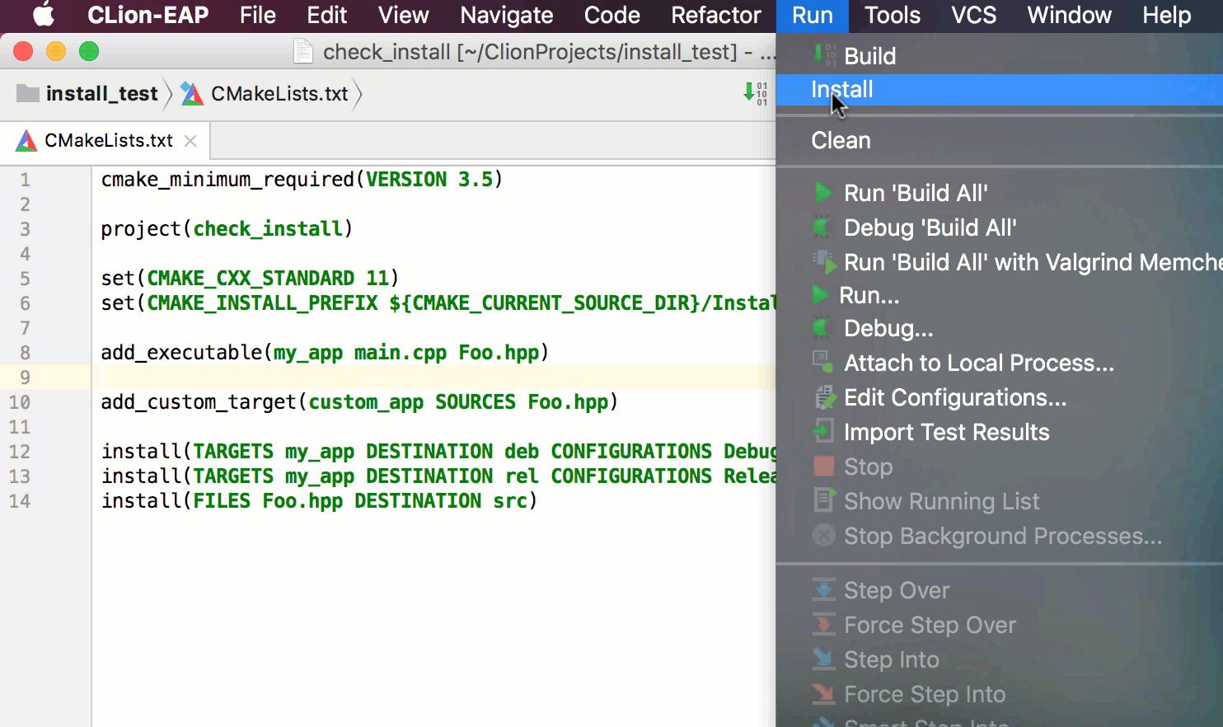The height and width of the screenshot is (727, 1223).
Task: Click the Force Step Into icon
Action: (x=824, y=693)
